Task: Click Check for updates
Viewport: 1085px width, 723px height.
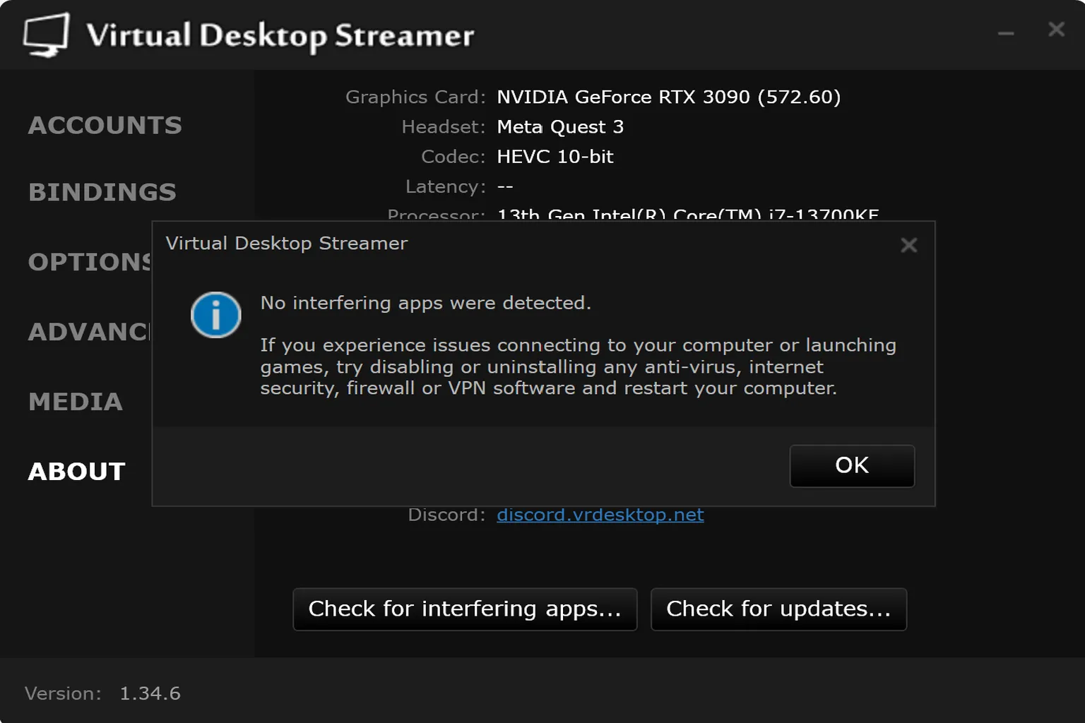Action: click(778, 609)
